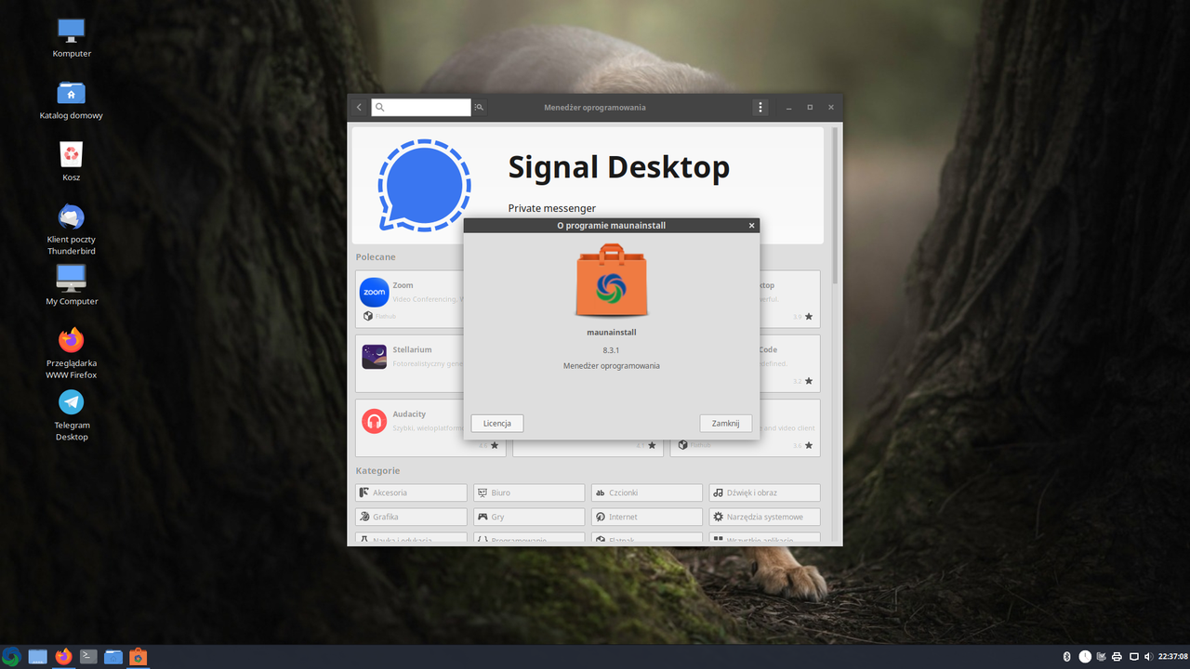Click the Software Manager vertical scrollbar

[x=835, y=204]
